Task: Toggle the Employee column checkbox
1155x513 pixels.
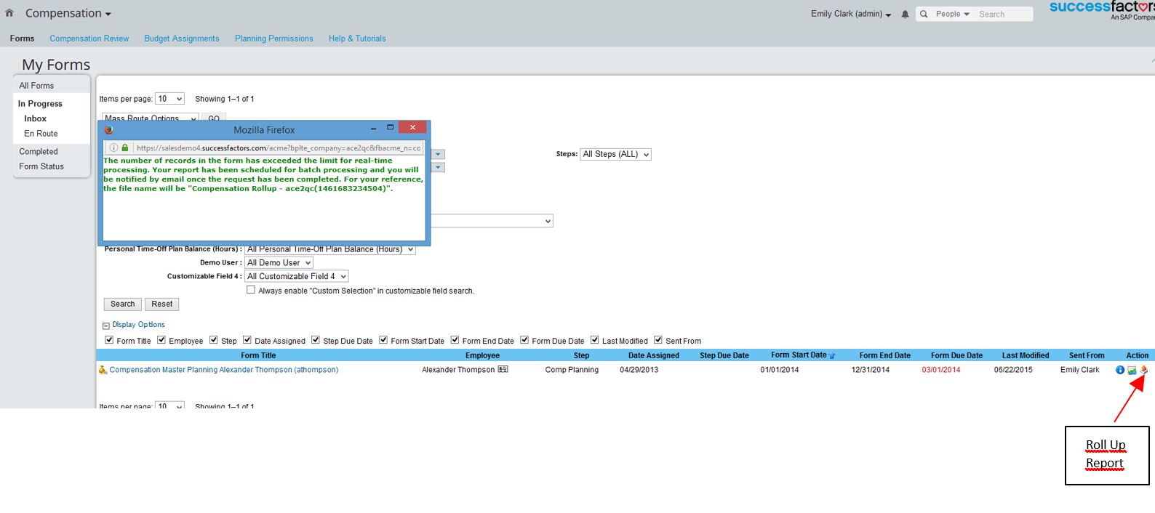Action: coord(161,340)
